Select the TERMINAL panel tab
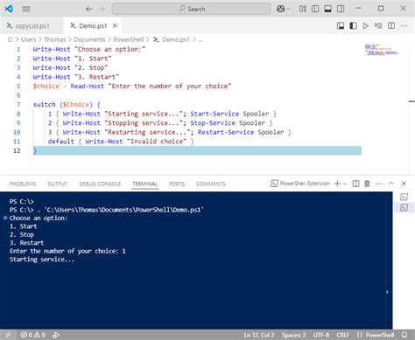The width and height of the screenshot is (415, 340). click(144, 184)
